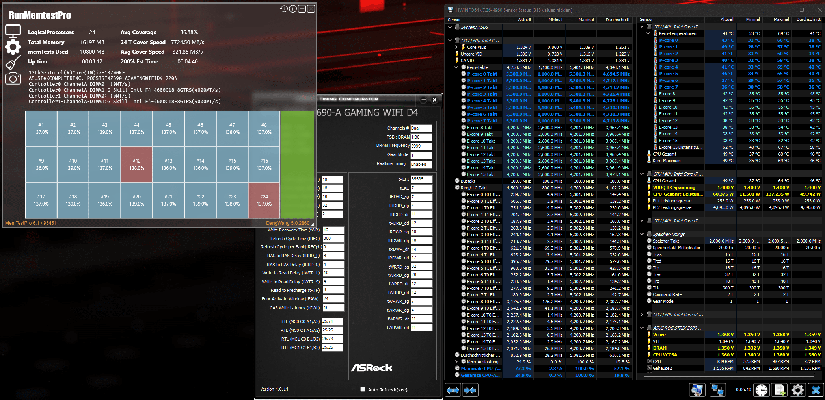Viewport: 825px width, 400px height.
Task: Open HWiNFO summary monitor with magnifier icon
Action: click(697, 390)
